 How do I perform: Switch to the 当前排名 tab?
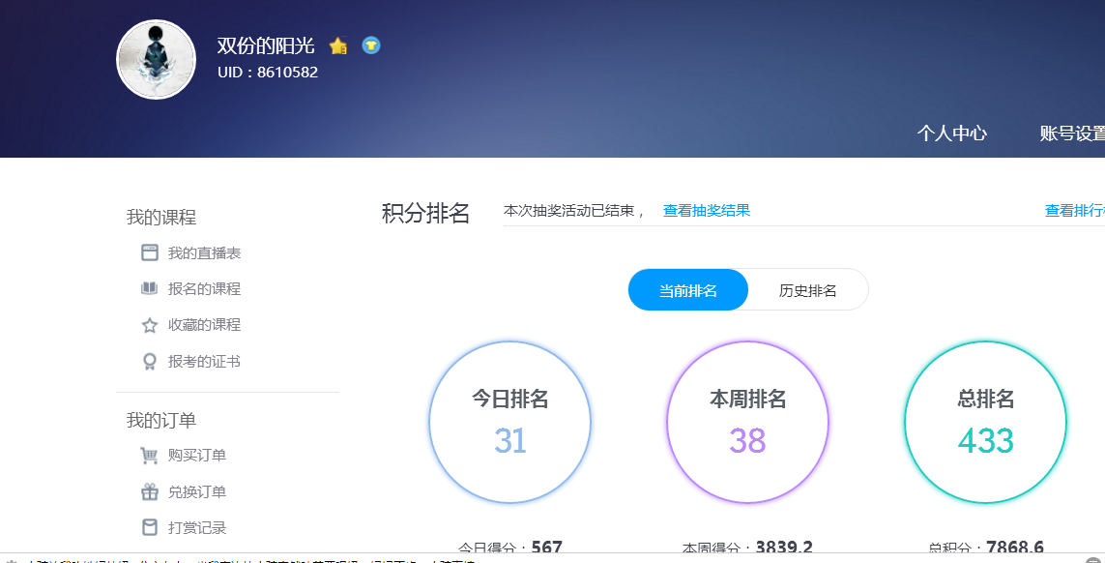click(687, 290)
